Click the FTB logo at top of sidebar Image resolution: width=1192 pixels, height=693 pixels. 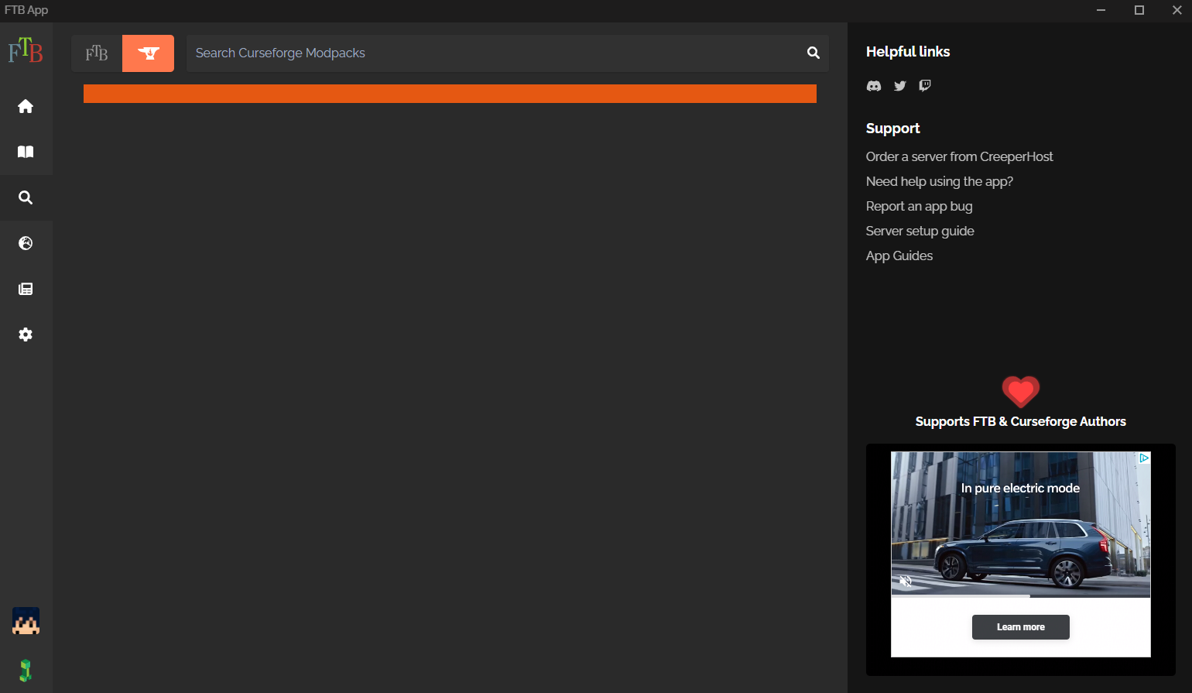[x=26, y=50]
